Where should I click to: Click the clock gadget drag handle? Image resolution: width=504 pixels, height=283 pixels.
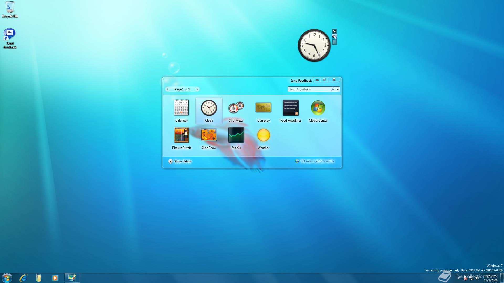(334, 42)
